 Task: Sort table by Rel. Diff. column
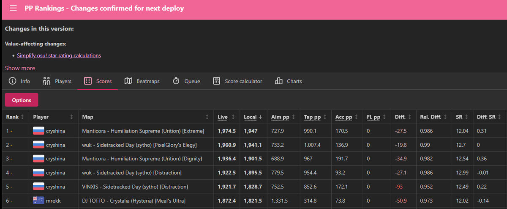point(433,117)
